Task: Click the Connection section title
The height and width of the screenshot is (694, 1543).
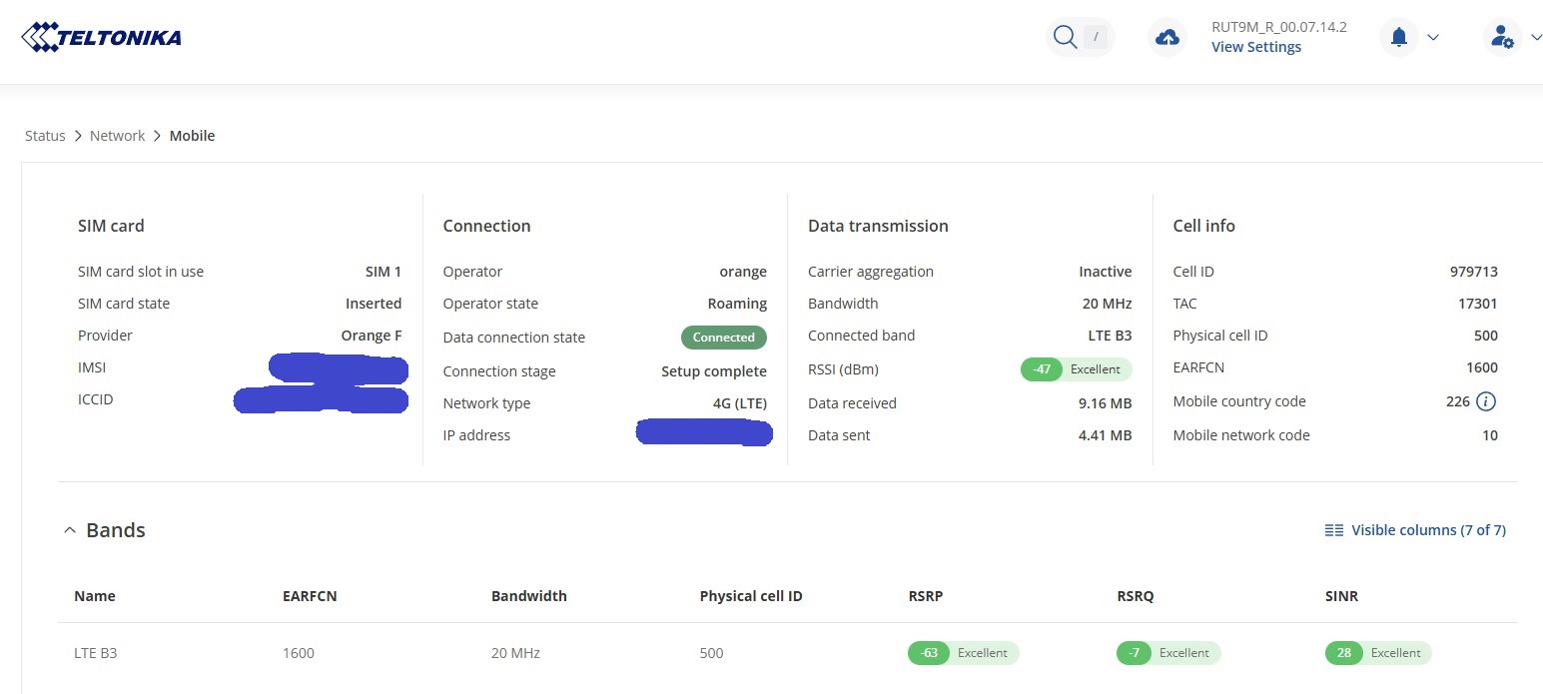Action: pyautogui.click(x=486, y=226)
